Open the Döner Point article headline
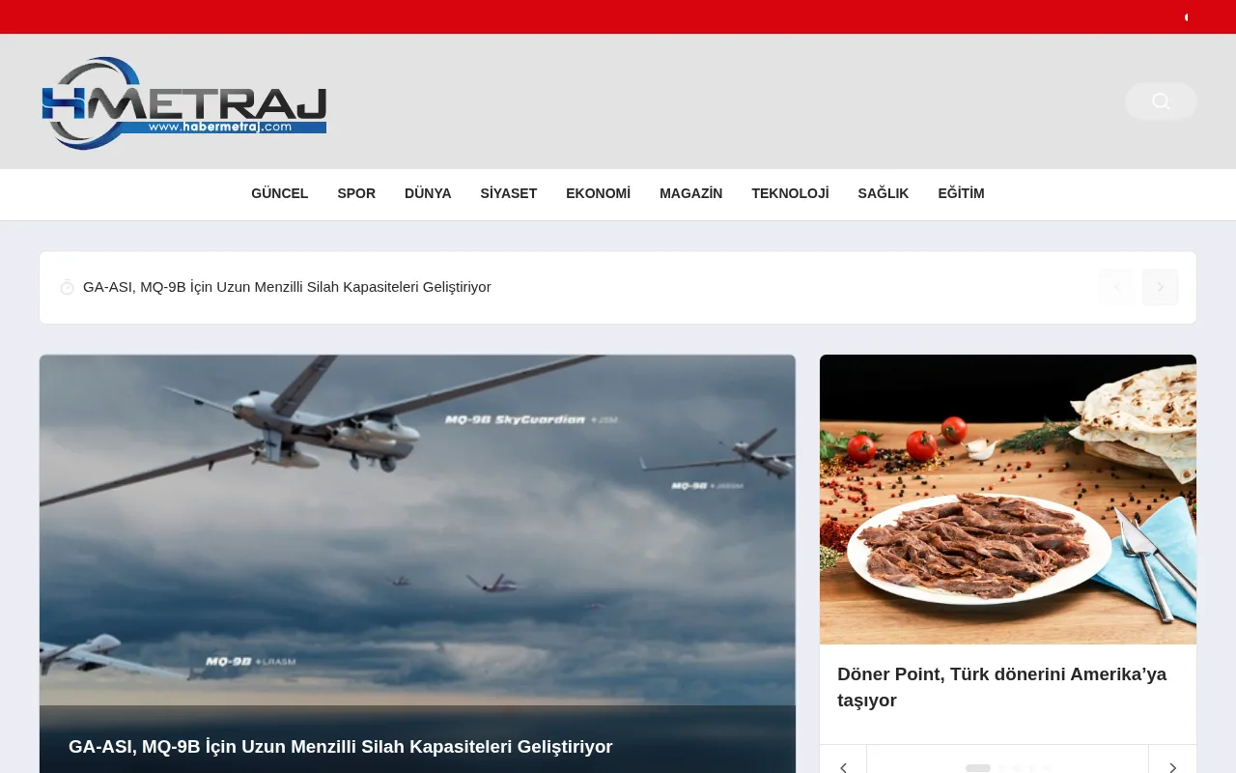This screenshot has width=1236, height=773. [1001, 686]
